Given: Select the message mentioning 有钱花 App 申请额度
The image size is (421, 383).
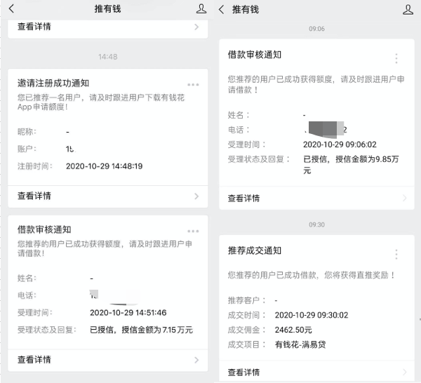Looking at the screenshot, I should point(101,102).
